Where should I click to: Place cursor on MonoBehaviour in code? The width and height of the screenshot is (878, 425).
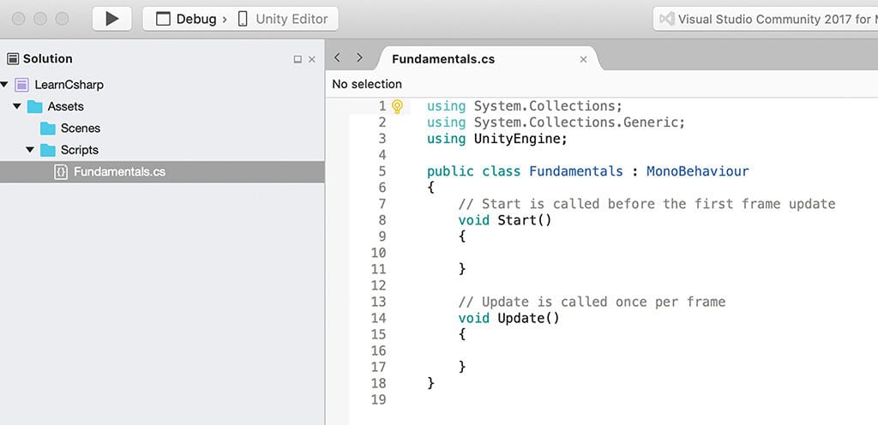coord(697,171)
